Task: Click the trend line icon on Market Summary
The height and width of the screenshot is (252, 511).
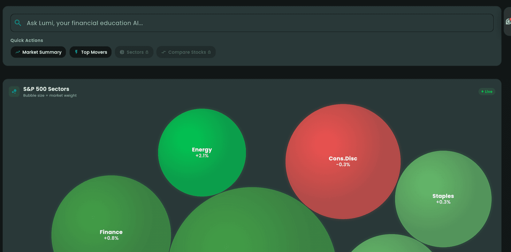Action: [18, 52]
